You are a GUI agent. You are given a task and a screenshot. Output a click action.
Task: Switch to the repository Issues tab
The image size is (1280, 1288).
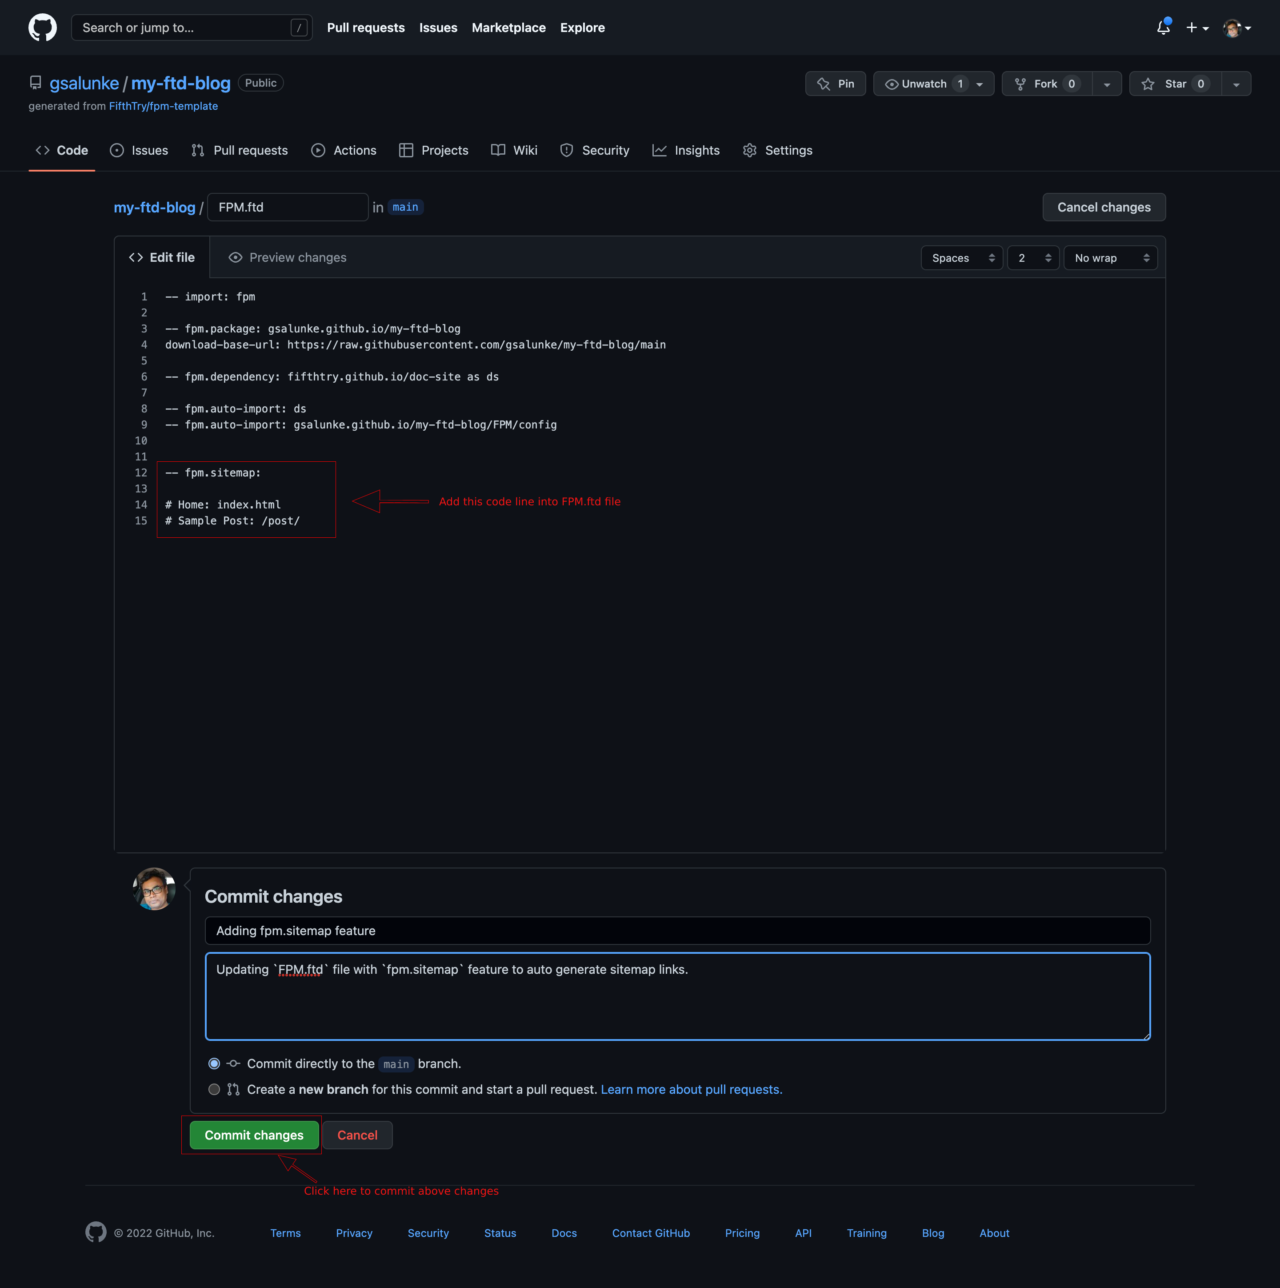pos(139,150)
